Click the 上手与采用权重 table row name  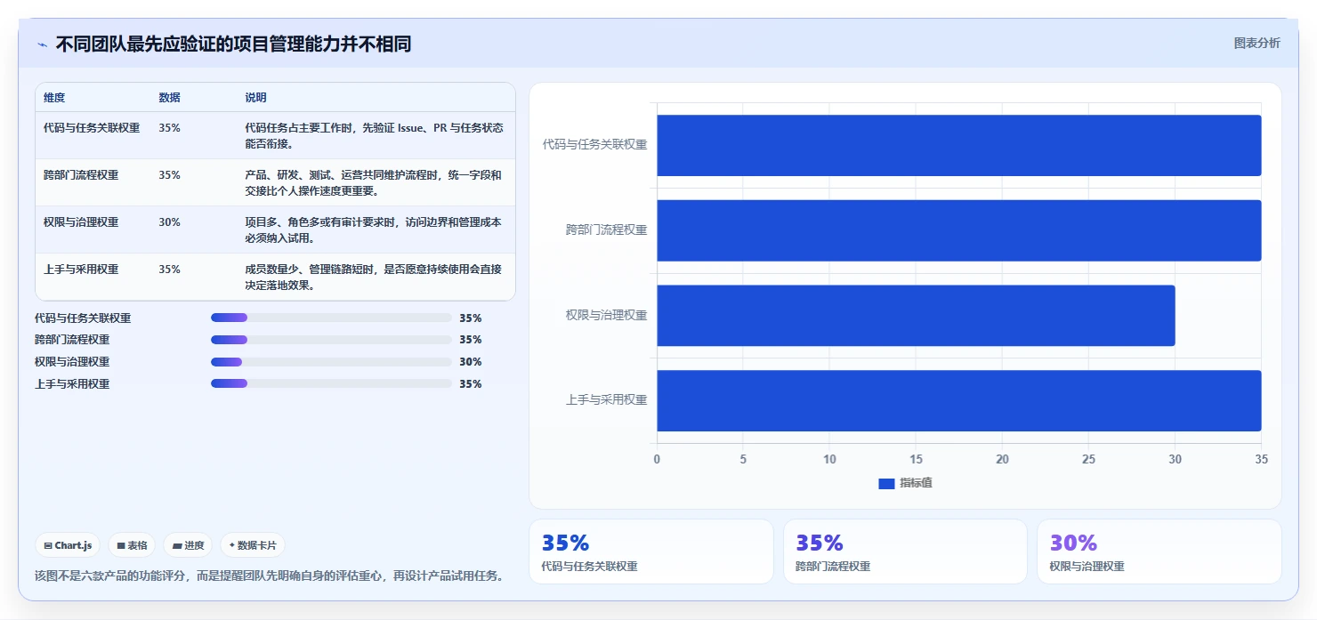pos(81,270)
